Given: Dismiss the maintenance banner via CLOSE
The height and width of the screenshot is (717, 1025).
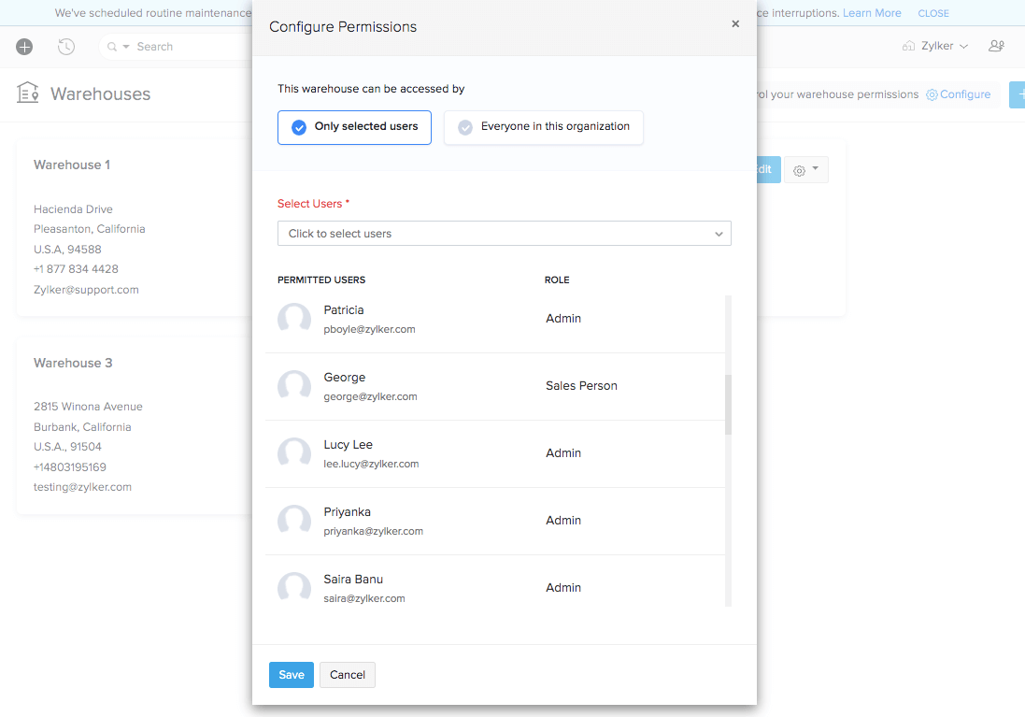Looking at the screenshot, I should coord(933,12).
